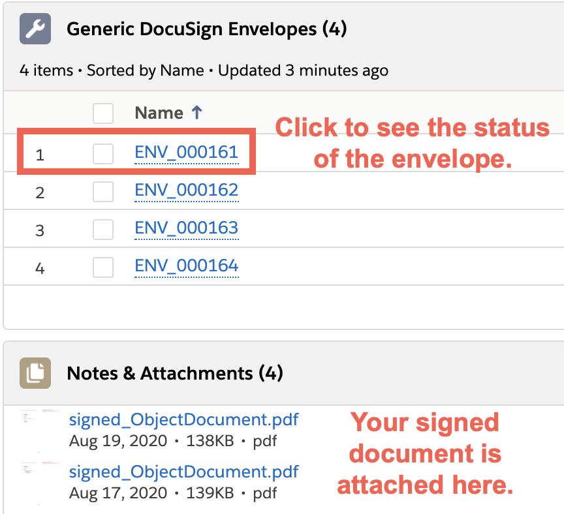Open the Notes & Attachments (4) heading
This screenshot has height=514, width=564.
(175, 373)
